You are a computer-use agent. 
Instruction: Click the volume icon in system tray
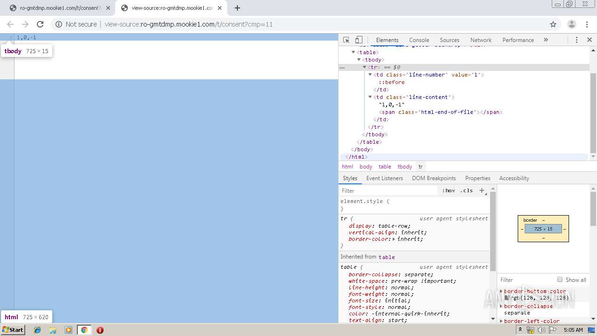click(541, 330)
